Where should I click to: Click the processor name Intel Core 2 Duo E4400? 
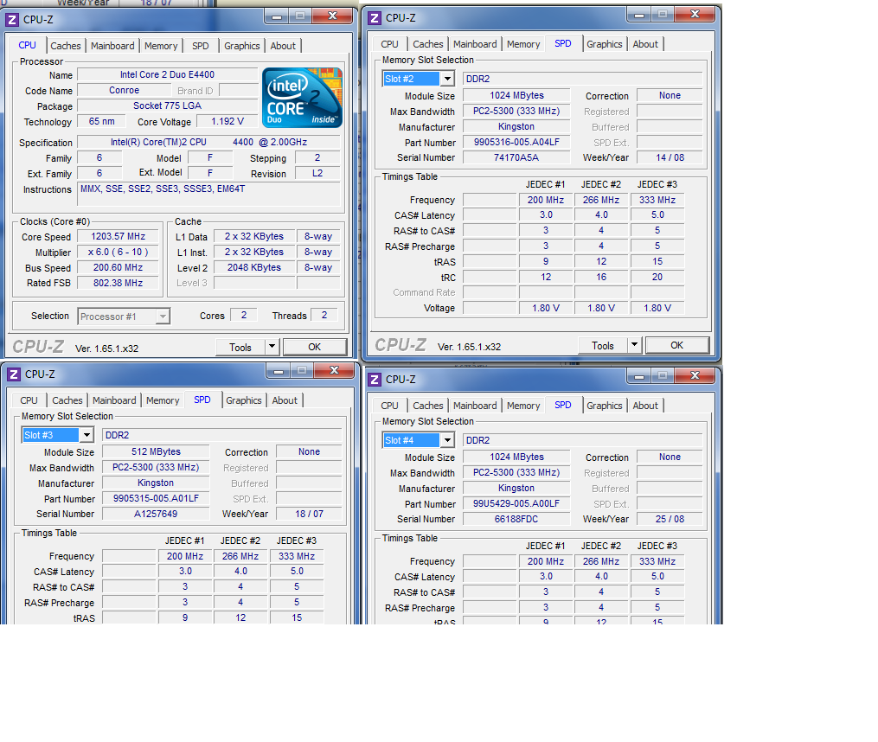(168, 74)
